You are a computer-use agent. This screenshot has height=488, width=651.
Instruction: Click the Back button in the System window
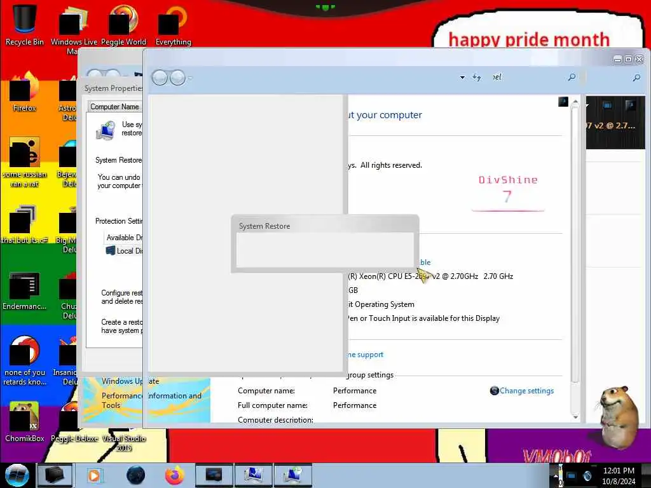tap(160, 78)
